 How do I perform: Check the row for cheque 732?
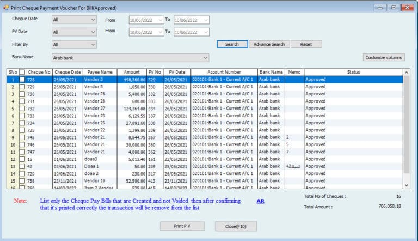click(x=22, y=109)
